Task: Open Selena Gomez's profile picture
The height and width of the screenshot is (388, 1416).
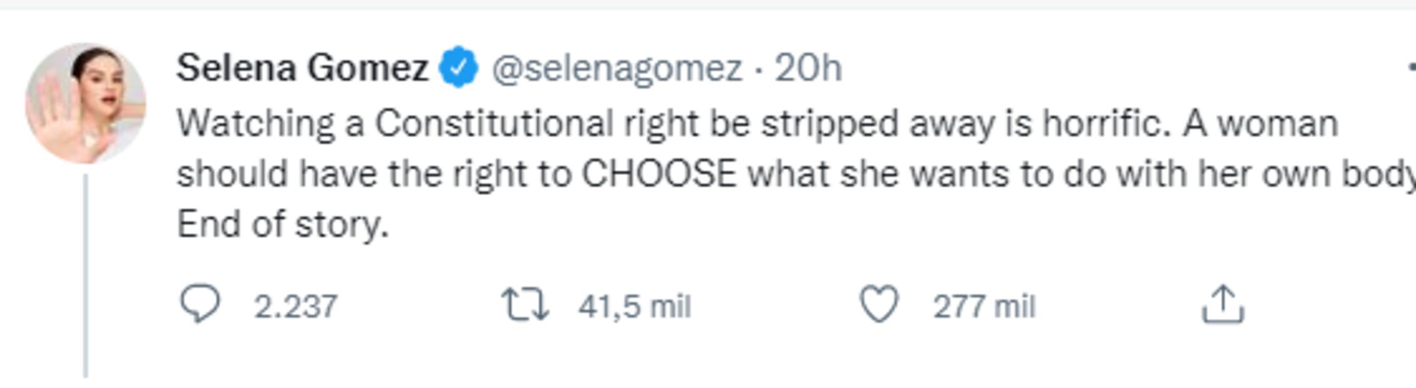Action: pos(86,103)
